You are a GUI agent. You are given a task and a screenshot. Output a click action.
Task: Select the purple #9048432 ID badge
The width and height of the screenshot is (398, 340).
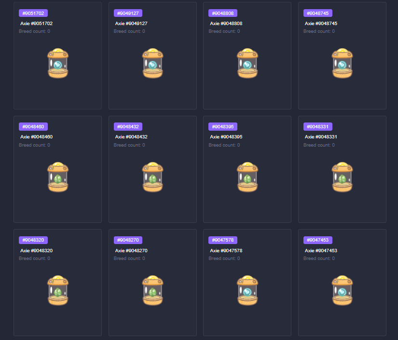128,127
